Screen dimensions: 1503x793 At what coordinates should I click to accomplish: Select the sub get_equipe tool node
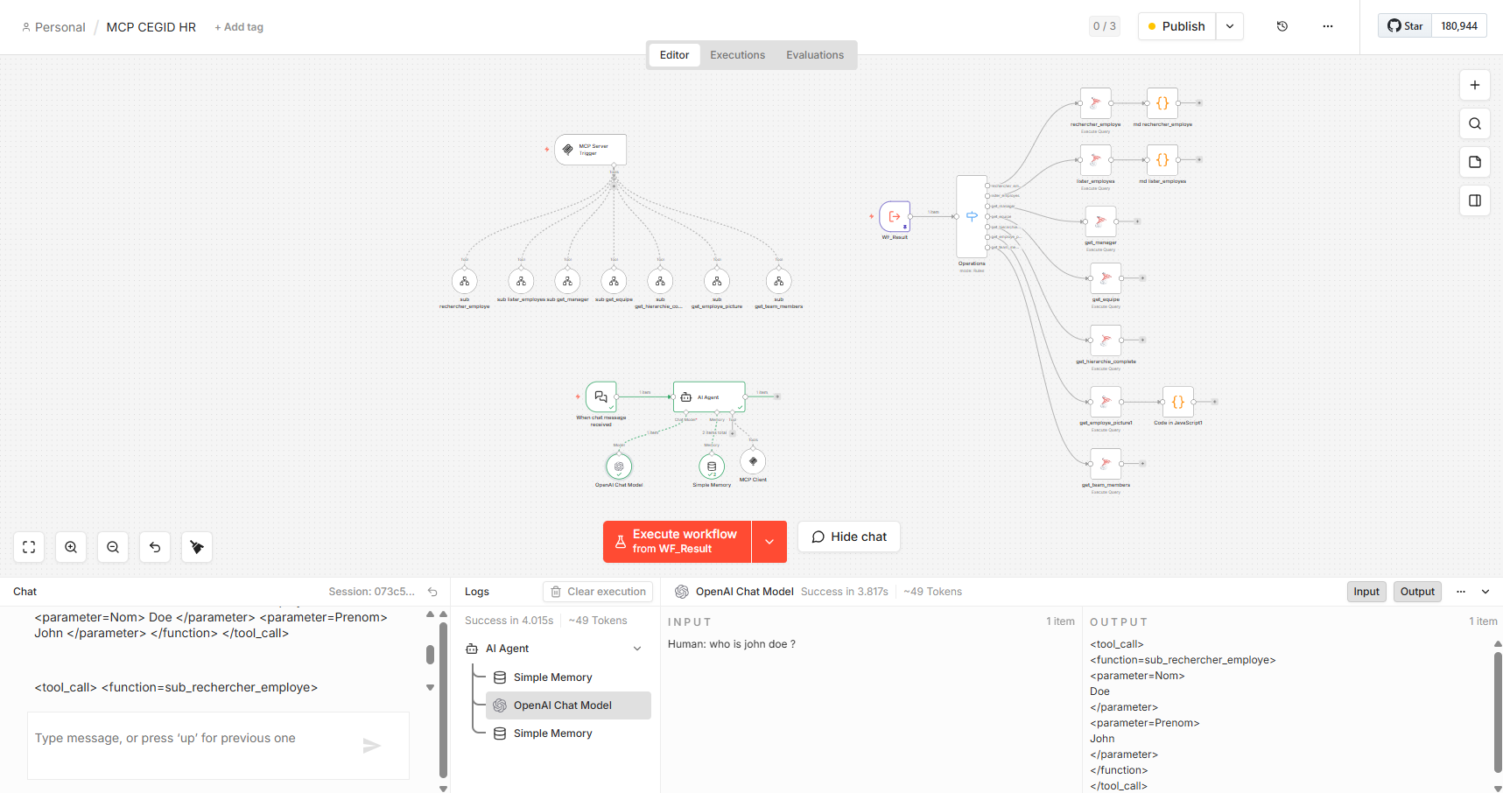coord(615,281)
